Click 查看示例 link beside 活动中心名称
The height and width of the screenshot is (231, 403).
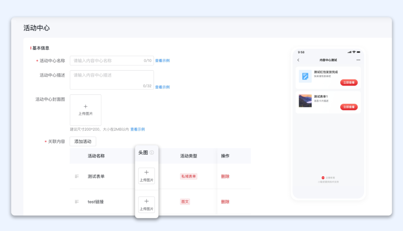click(x=162, y=61)
